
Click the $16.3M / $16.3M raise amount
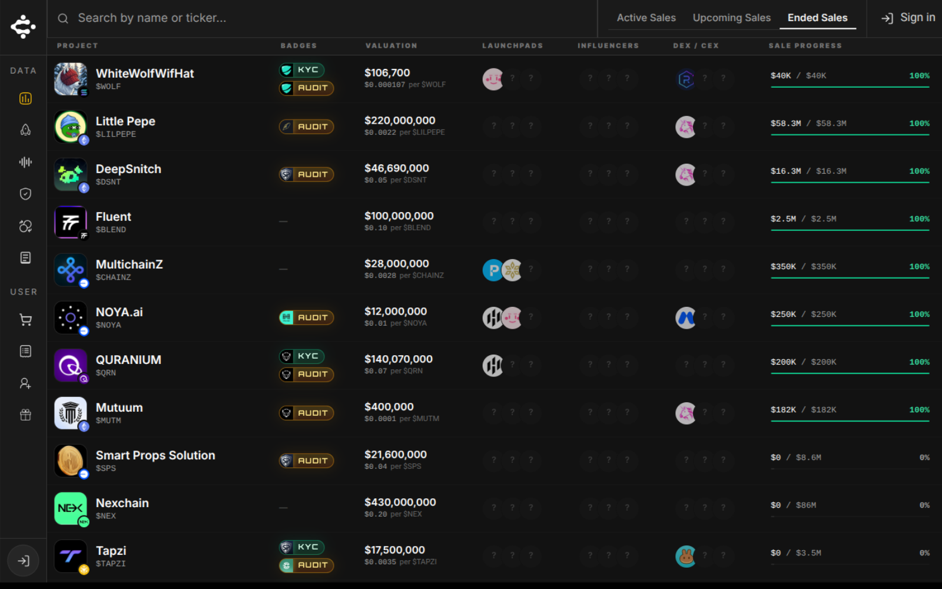(808, 171)
